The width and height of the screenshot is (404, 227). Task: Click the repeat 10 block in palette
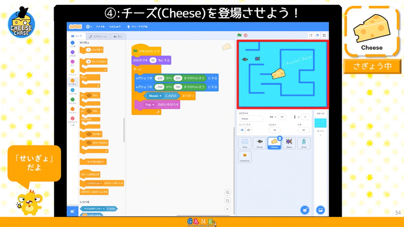click(93, 66)
